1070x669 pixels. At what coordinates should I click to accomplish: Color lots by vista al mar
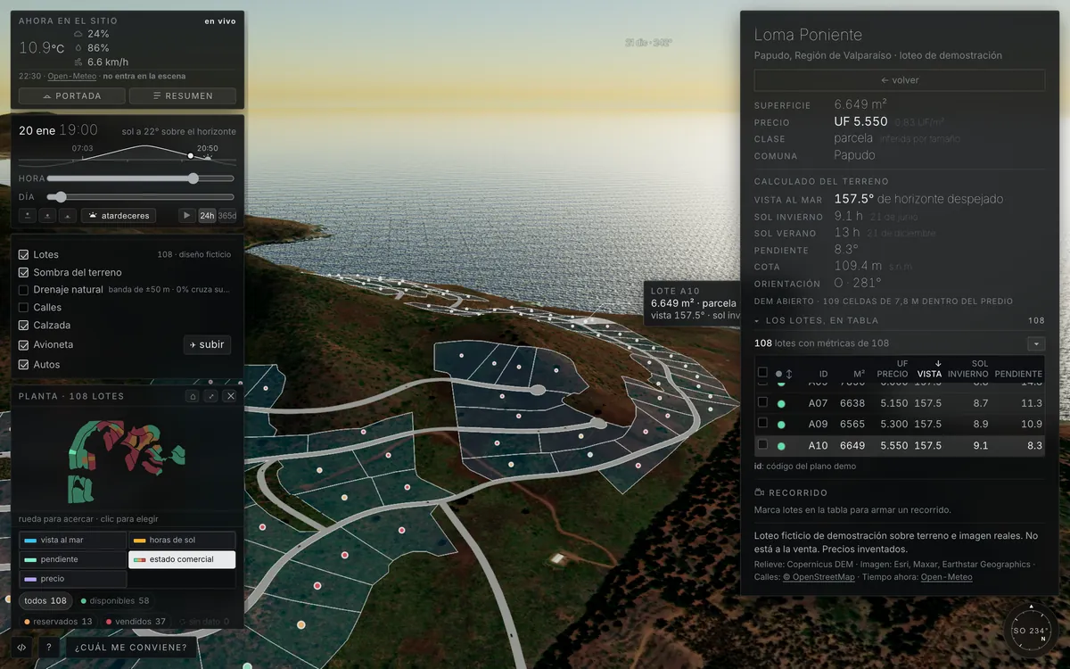click(x=73, y=540)
